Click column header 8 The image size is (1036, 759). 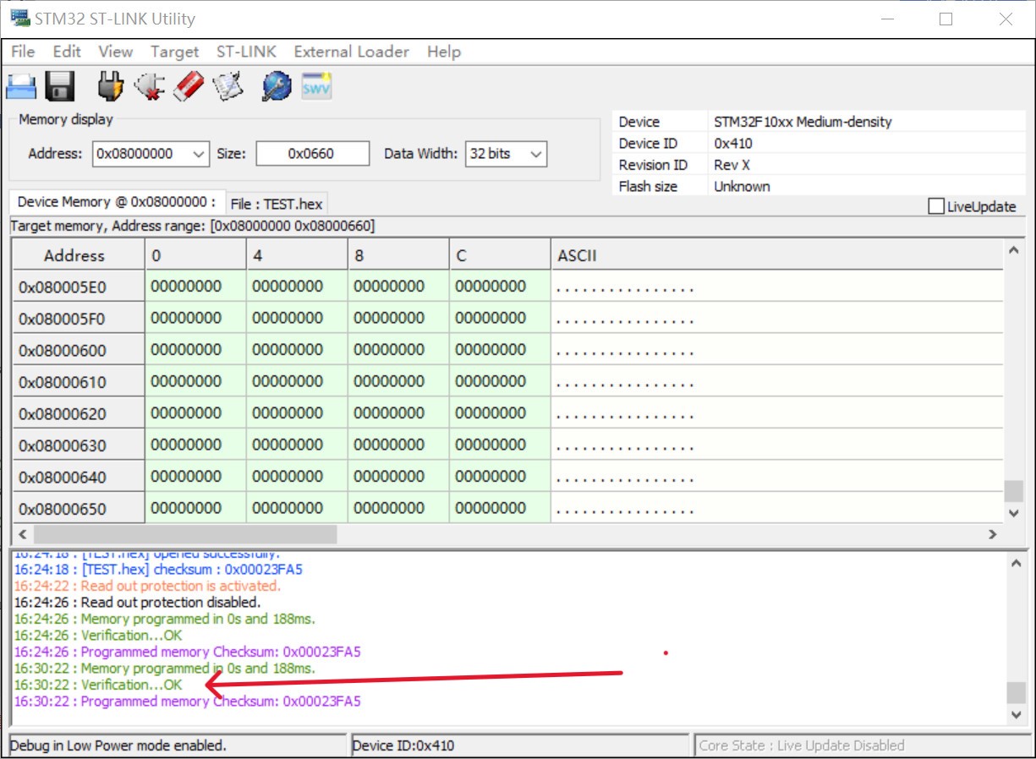pyautogui.click(x=398, y=255)
